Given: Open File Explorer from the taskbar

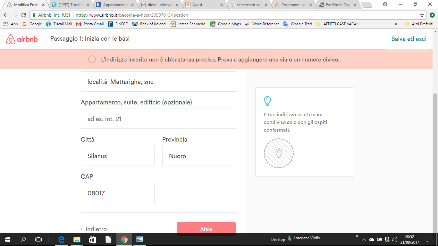Looking at the screenshot, I should coord(77,239).
